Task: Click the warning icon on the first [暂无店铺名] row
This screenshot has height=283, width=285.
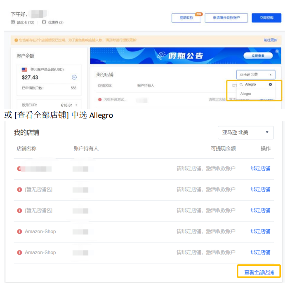Action: pyautogui.click(x=19, y=189)
